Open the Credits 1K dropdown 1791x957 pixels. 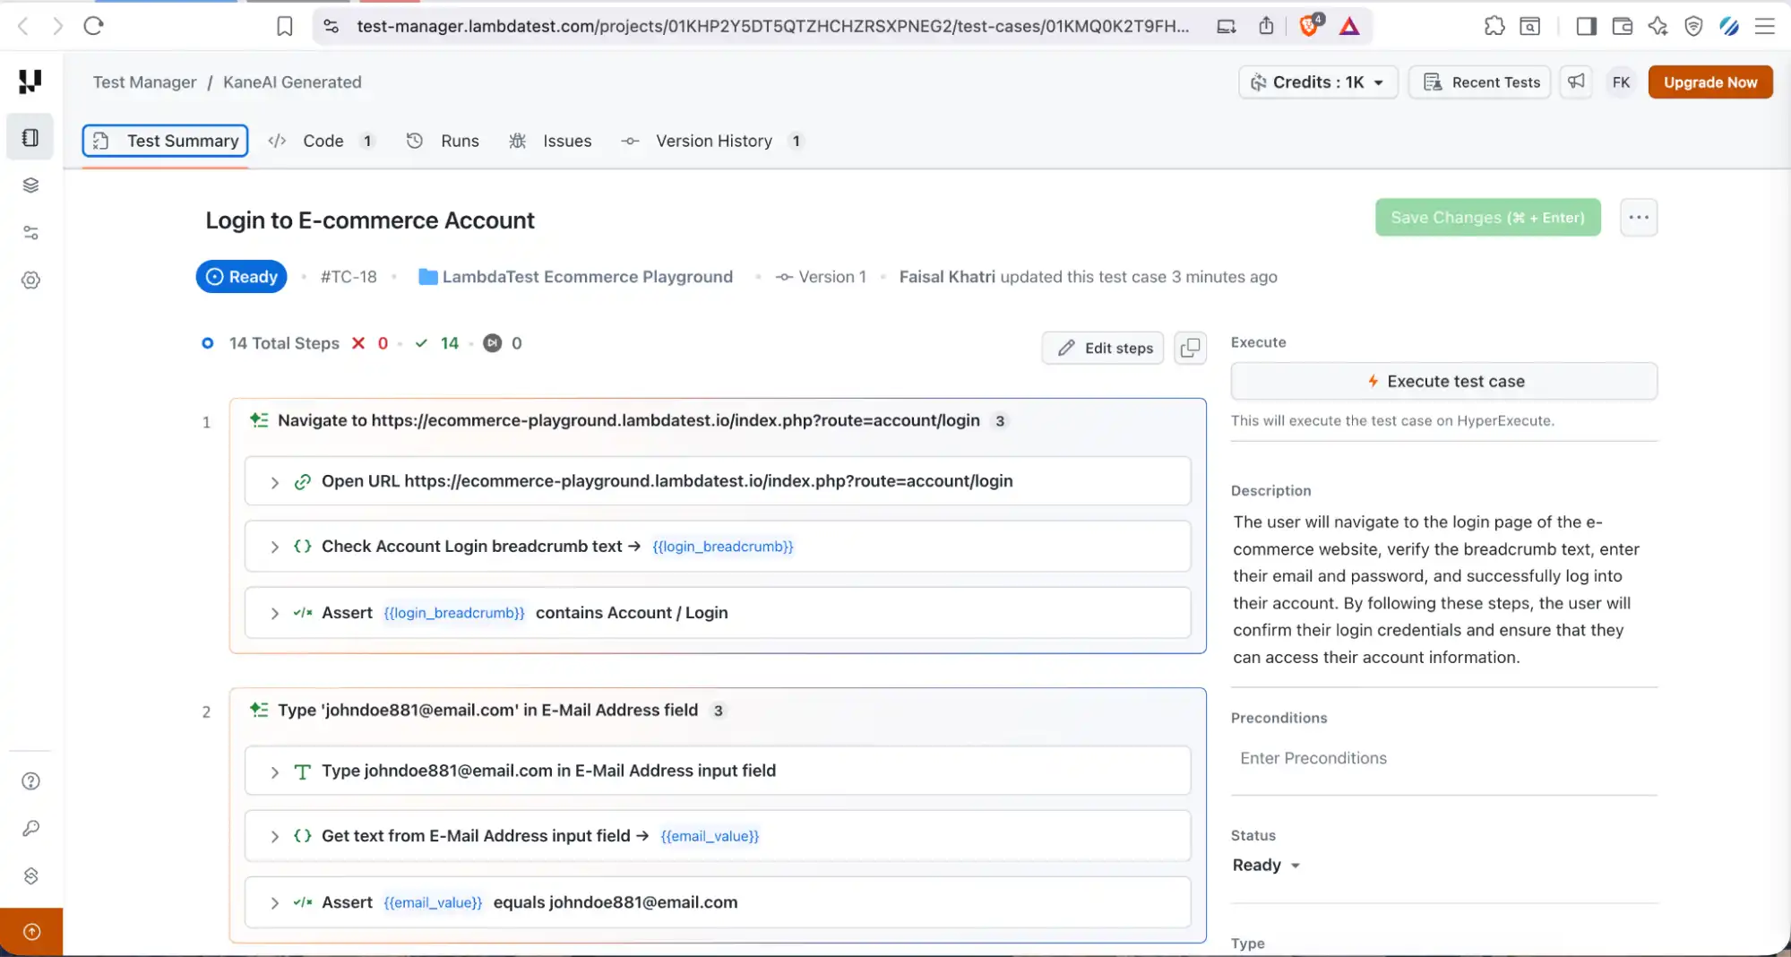coord(1318,82)
